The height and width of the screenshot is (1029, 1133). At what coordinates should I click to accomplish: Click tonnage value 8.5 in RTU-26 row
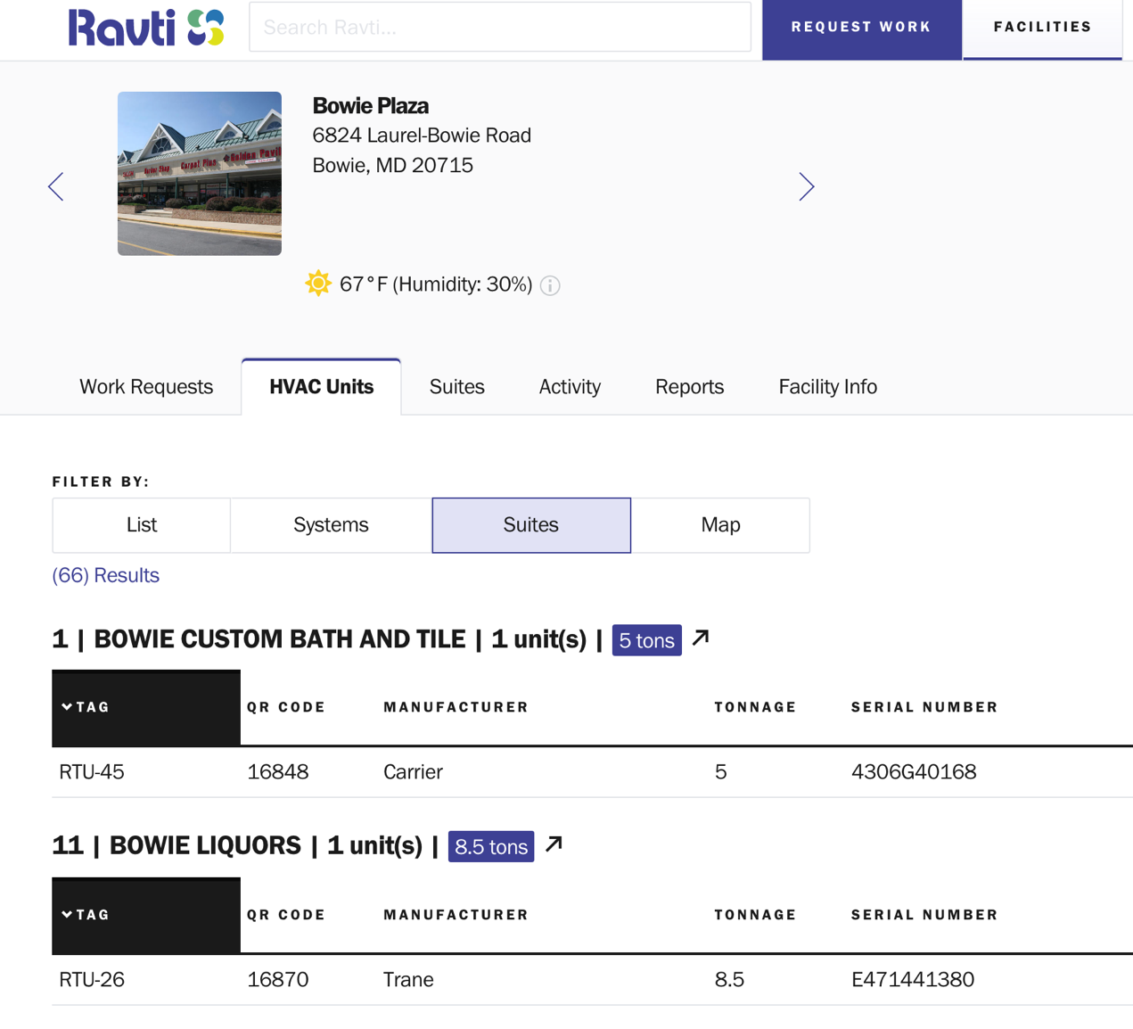pos(729,980)
